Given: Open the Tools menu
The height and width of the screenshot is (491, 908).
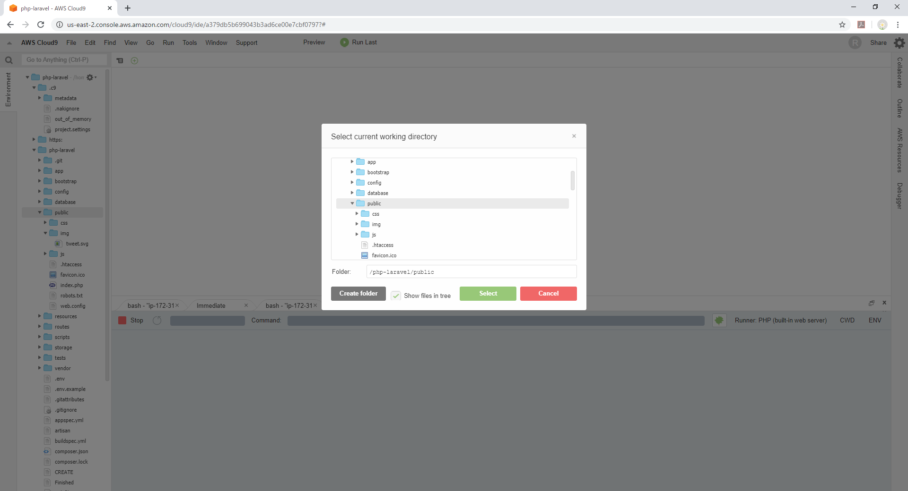Looking at the screenshot, I should click(x=190, y=42).
